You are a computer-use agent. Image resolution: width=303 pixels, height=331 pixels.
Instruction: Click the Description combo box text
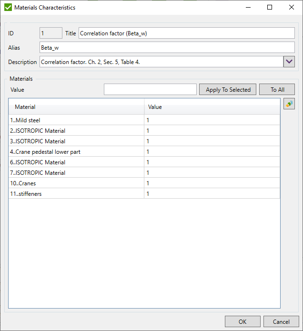point(161,62)
